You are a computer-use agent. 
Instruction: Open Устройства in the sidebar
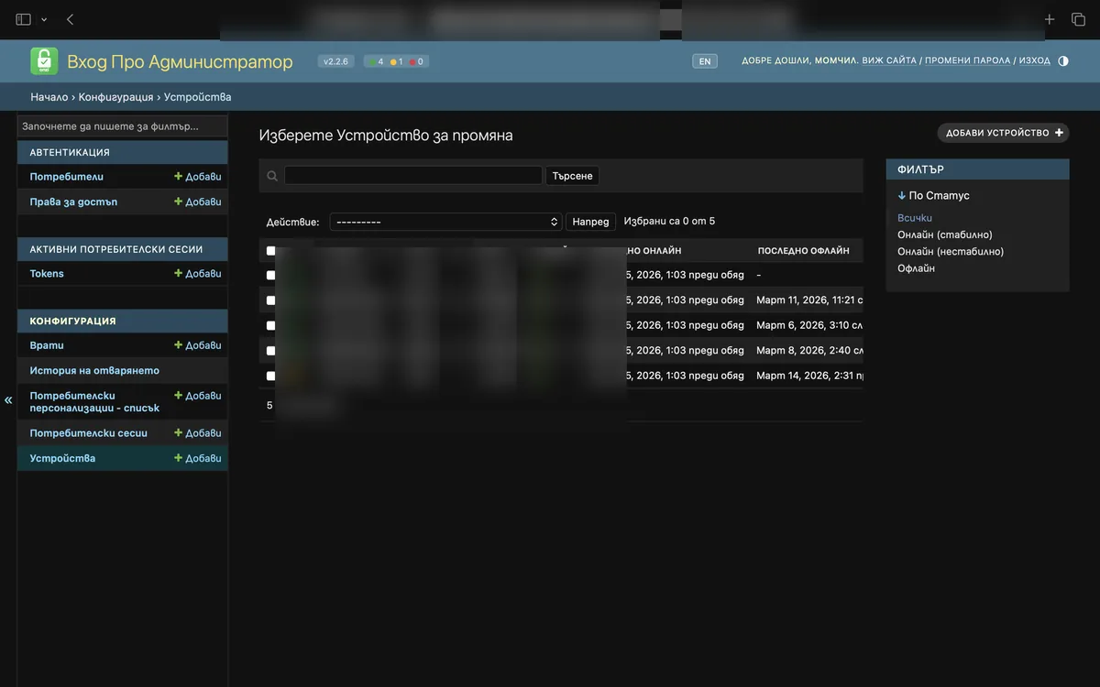pos(62,458)
